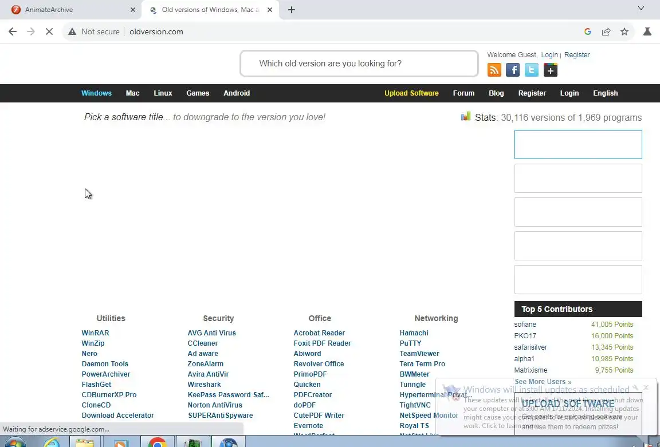Open the TeamViewer link
Screen dimensions: 660x447
coord(419,354)
